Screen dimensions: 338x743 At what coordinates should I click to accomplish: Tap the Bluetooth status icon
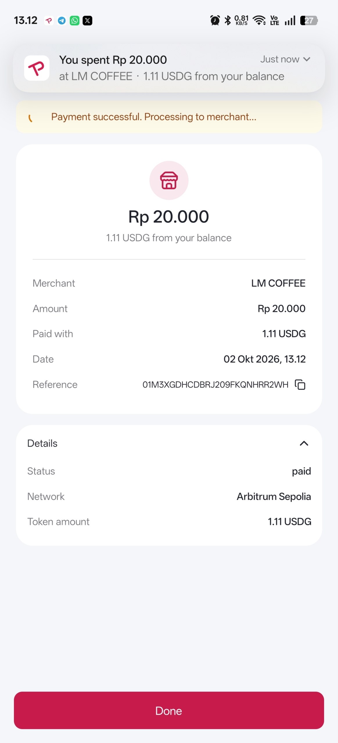[228, 20]
